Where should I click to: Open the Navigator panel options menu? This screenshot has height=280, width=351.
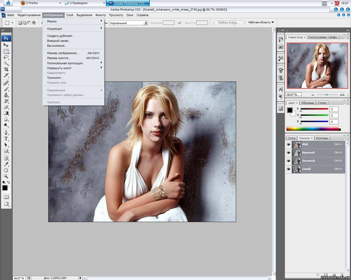click(x=347, y=38)
